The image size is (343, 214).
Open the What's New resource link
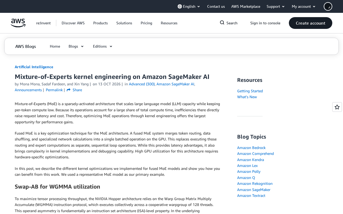(x=247, y=97)
